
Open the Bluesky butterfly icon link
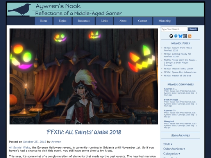point(180,36)
